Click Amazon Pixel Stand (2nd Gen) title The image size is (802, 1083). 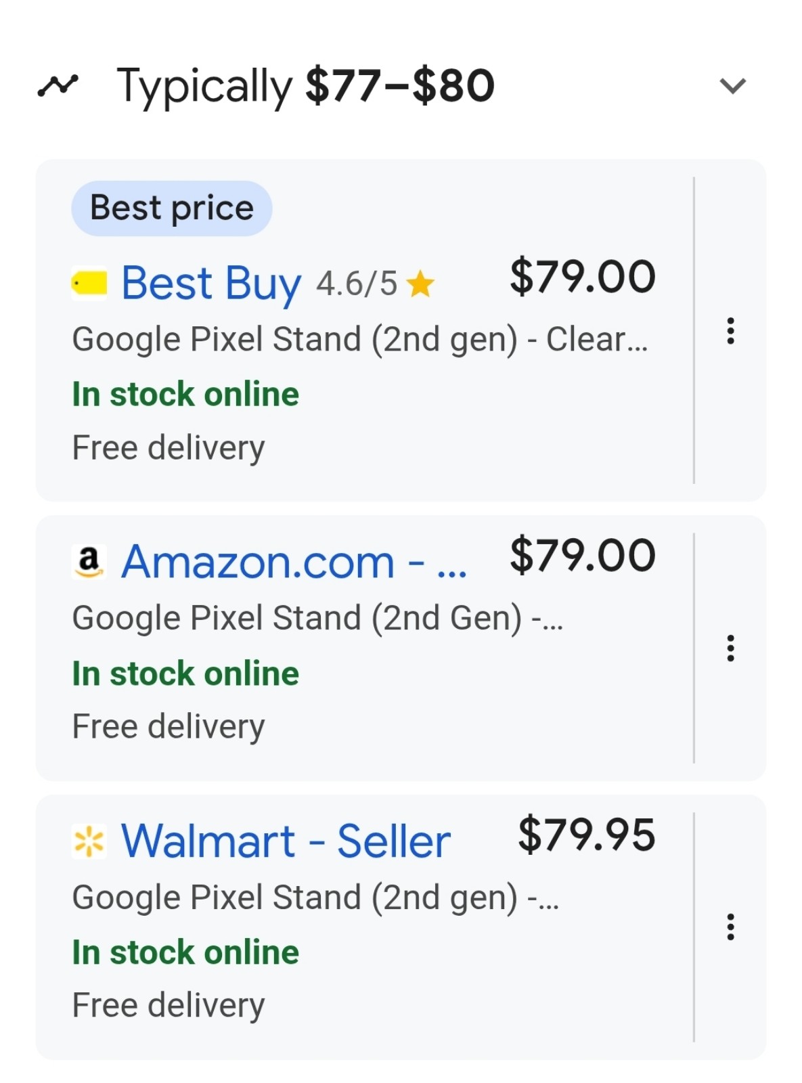pyautogui.click(x=317, y=618)
